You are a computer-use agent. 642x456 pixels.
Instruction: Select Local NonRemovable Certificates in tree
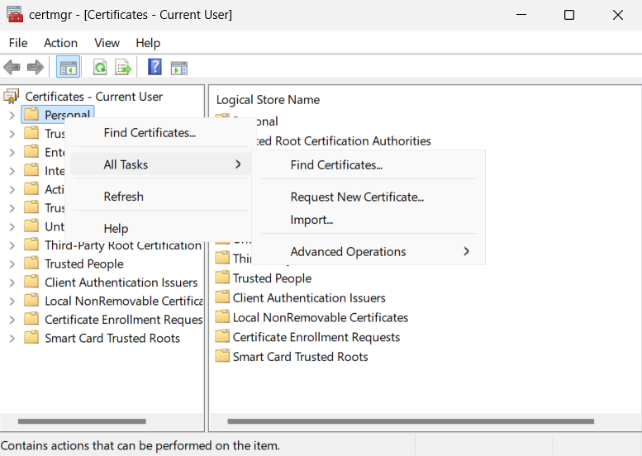click(x=124, y=302)
